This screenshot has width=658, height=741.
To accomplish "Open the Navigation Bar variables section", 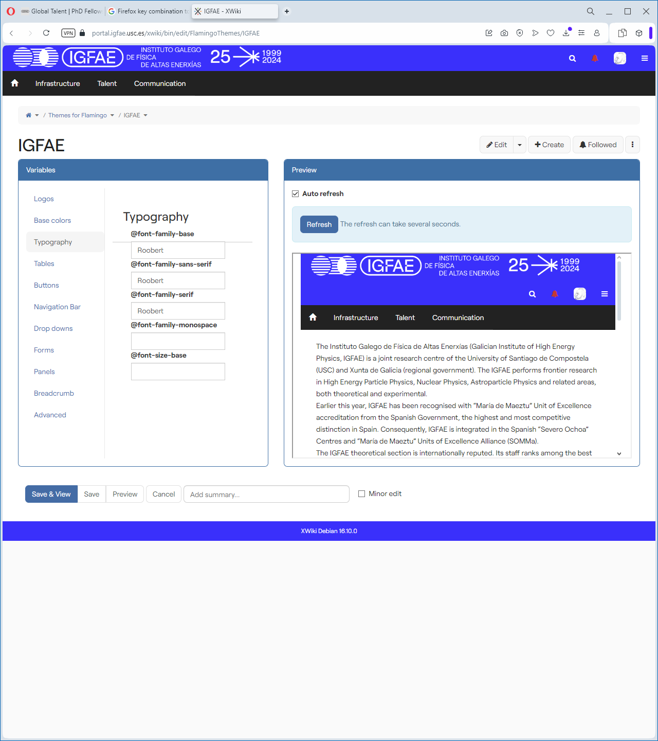I will [57, 307].
